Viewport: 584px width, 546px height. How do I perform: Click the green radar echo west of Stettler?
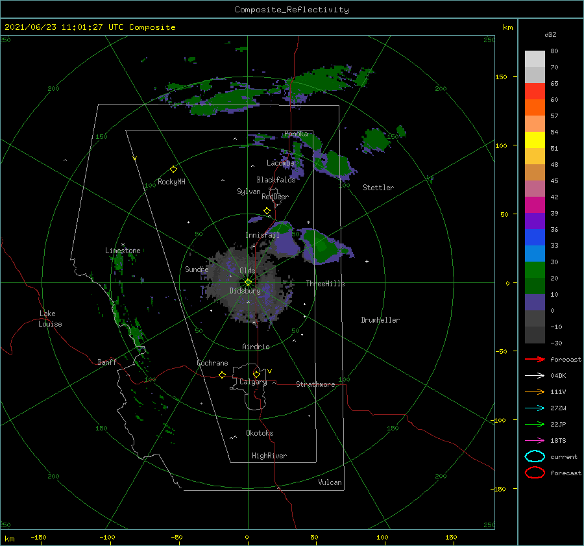pos(337,164)
